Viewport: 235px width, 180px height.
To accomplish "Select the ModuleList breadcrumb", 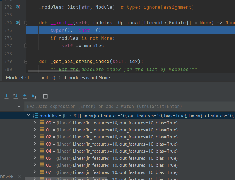I will pos(17,77).
